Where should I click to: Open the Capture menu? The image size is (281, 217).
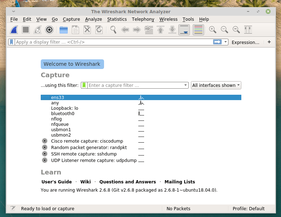[x=72, y=19]
